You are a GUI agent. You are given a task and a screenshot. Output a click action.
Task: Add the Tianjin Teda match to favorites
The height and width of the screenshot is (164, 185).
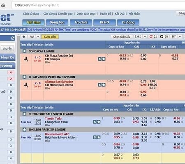(x=99, y=122)
